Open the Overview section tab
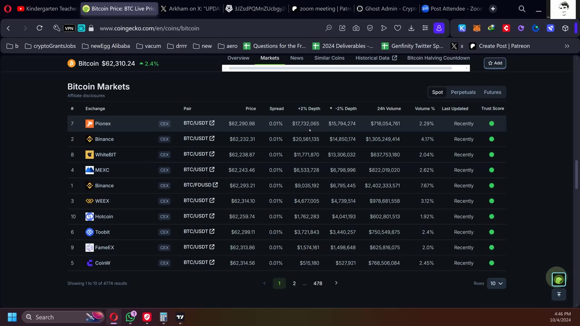This screenshot has height=326, width=580. tap(238, 58)
